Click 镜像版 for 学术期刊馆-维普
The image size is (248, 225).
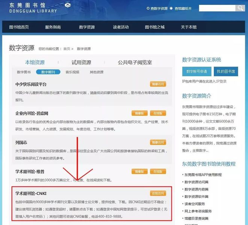point(139,171)
